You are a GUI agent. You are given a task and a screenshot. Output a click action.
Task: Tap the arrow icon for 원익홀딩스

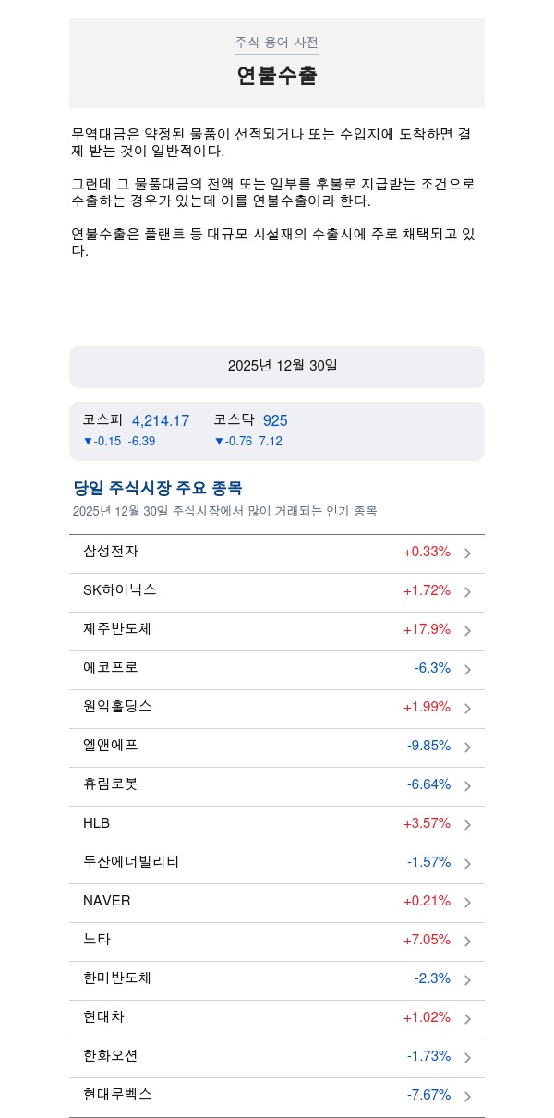pos(467,709)
